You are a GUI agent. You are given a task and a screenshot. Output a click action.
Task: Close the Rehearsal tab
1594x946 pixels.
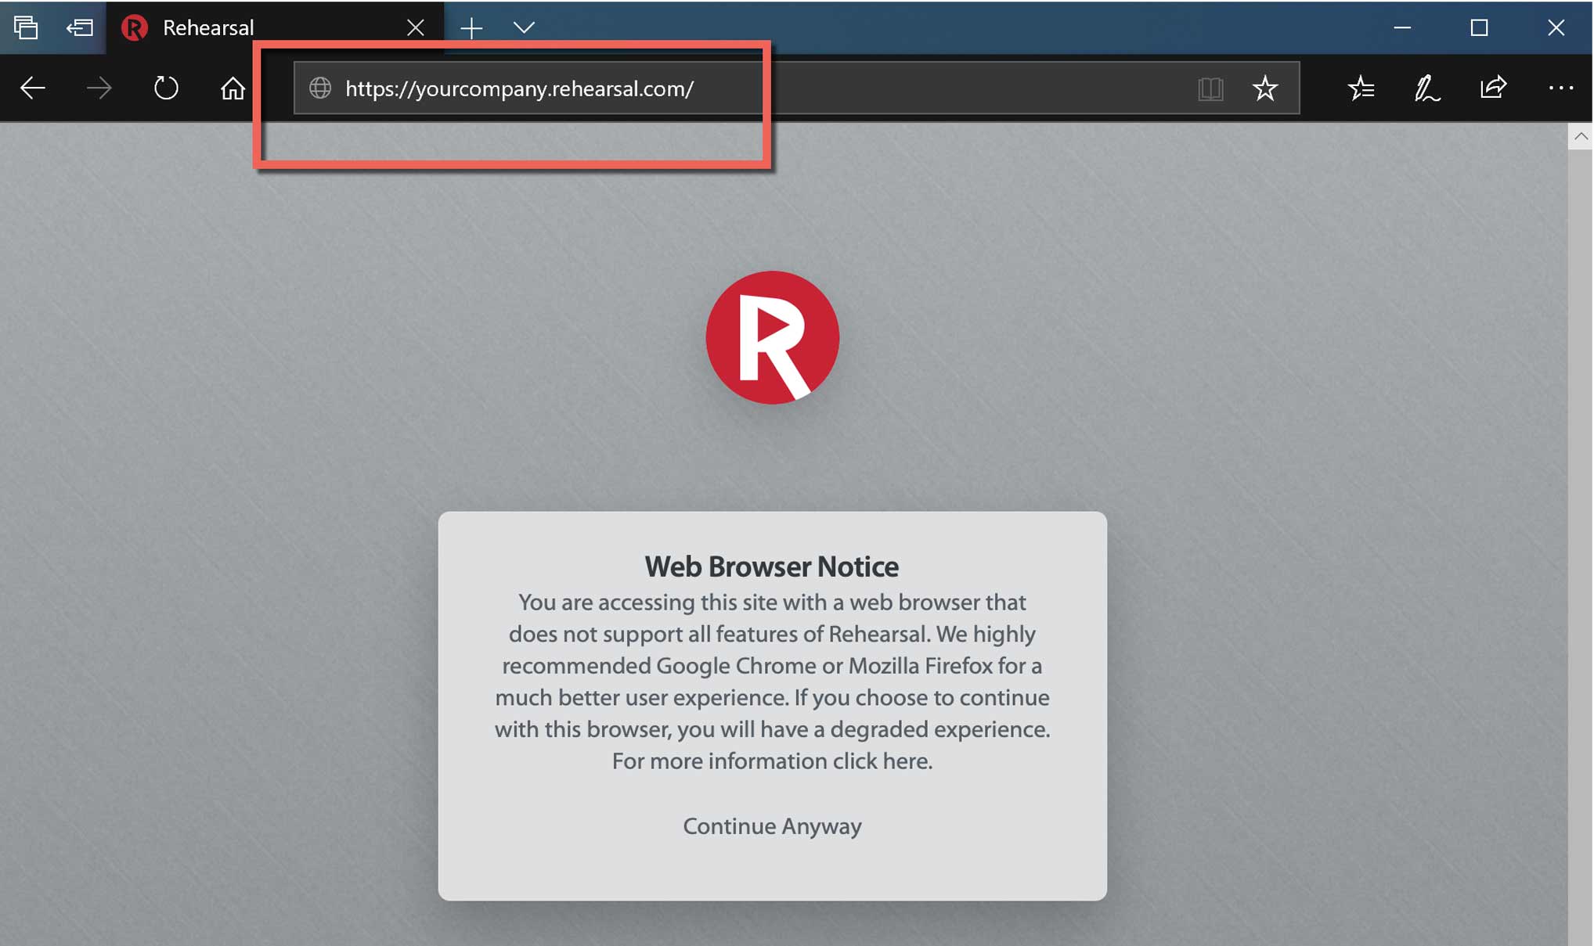click(x=416, y=27)
